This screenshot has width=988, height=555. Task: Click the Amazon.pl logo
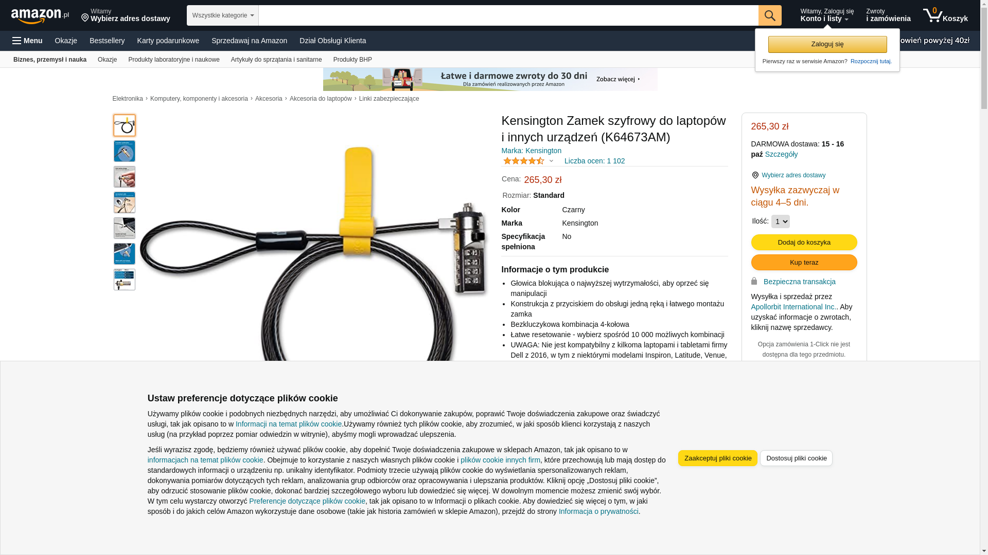click(40, 16)
